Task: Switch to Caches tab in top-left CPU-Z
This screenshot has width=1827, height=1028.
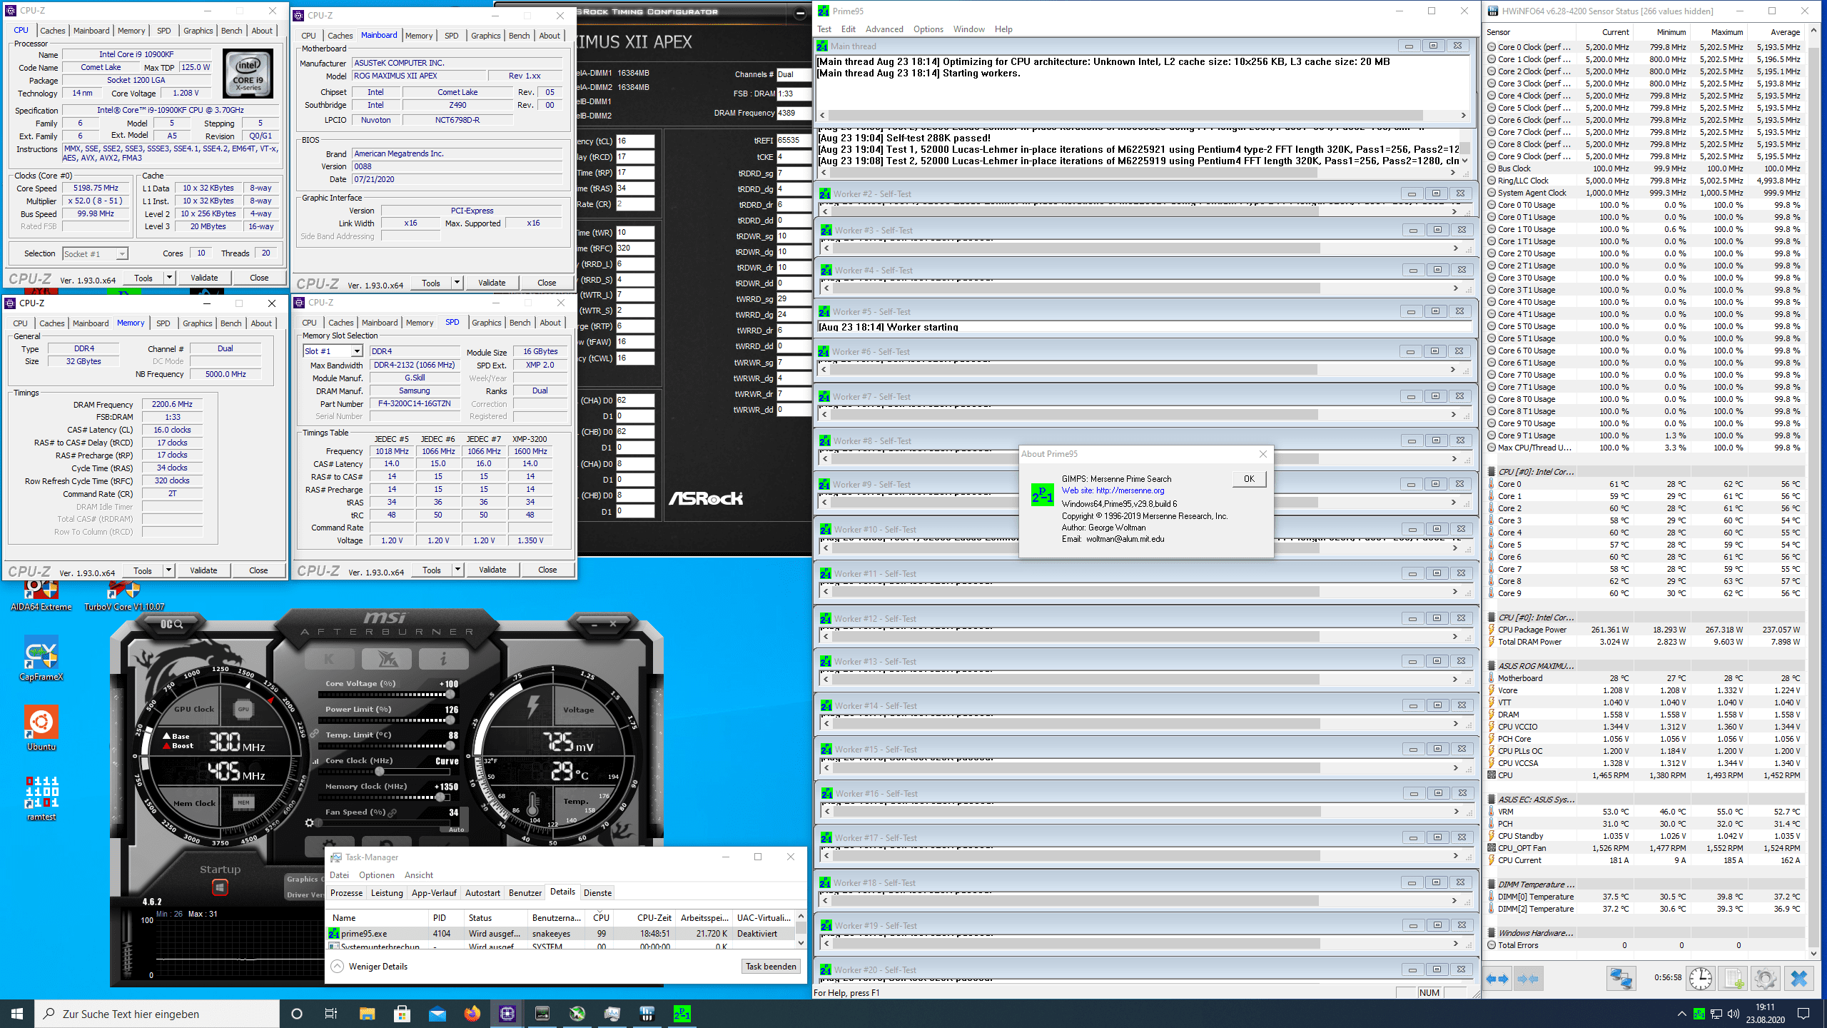Action: [52, 31]
